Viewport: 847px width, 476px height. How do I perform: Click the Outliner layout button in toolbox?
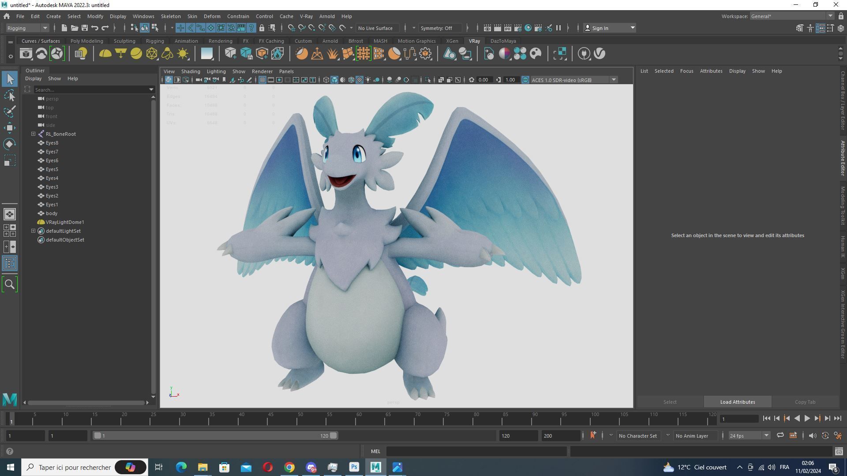pos(10,264)
